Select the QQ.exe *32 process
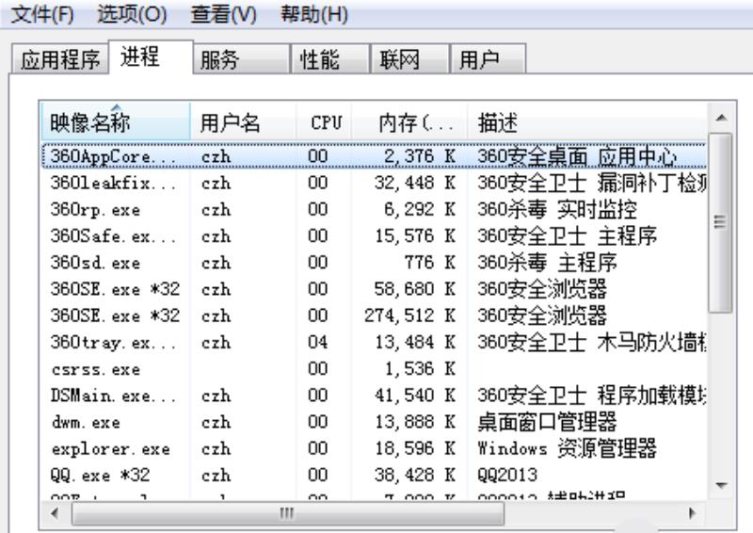 (374, 475)
